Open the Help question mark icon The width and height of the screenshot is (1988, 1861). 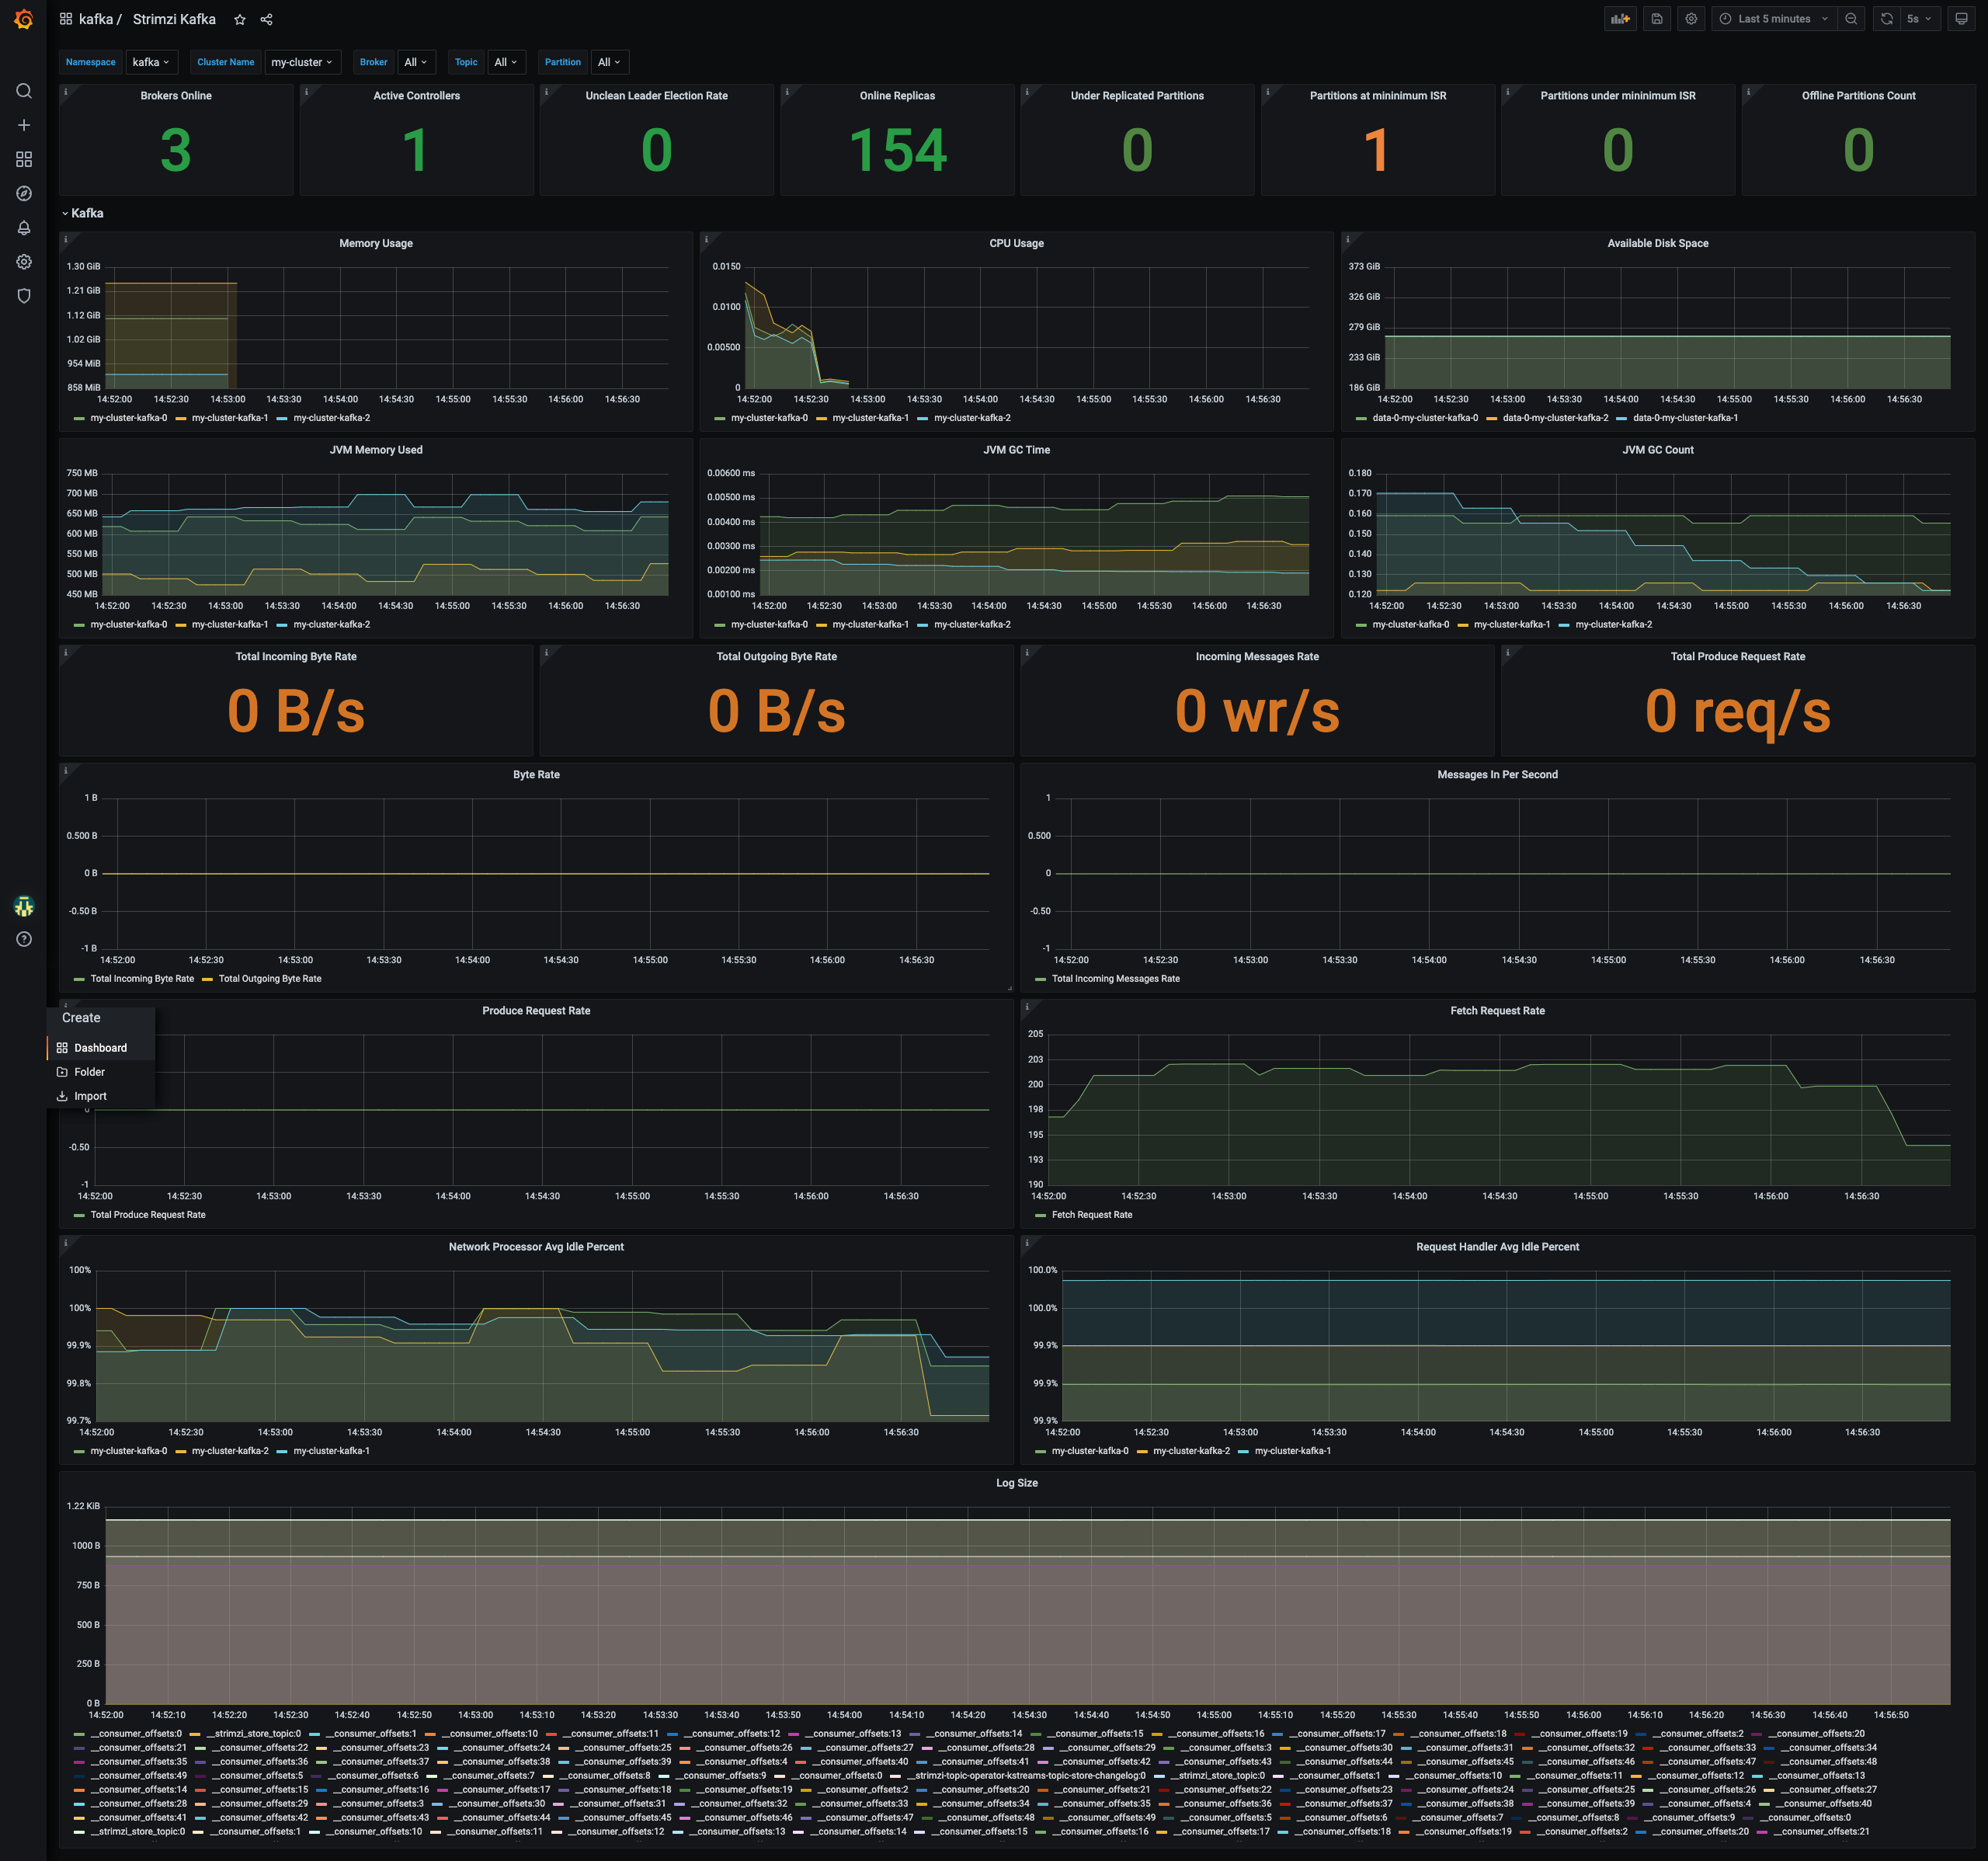[x=24, y=939]
